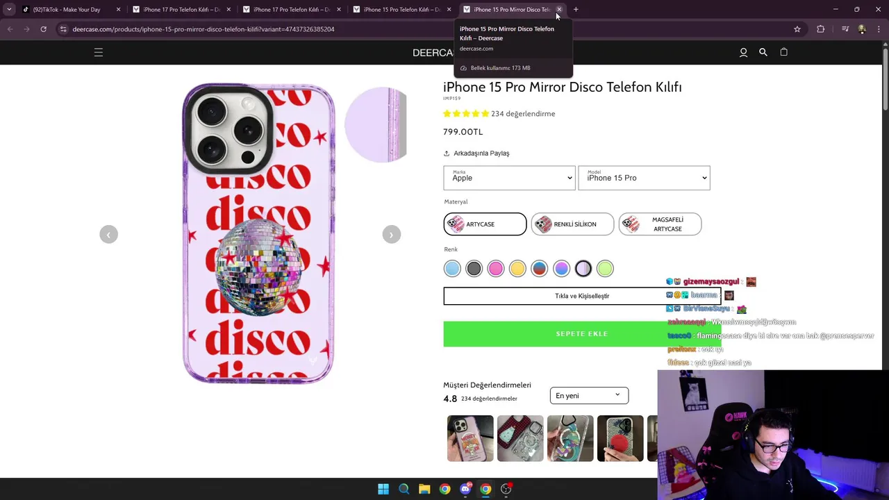Open a new browser tab

576,10
